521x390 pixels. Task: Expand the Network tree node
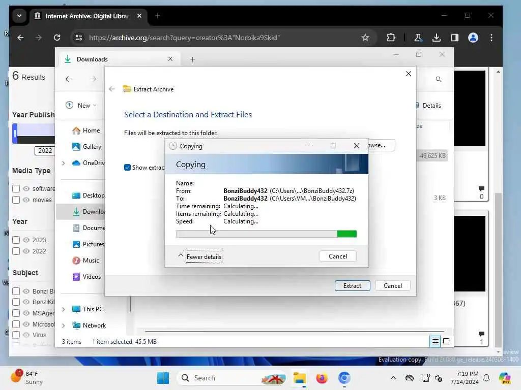pyautogui.click(x=64, y=326)
